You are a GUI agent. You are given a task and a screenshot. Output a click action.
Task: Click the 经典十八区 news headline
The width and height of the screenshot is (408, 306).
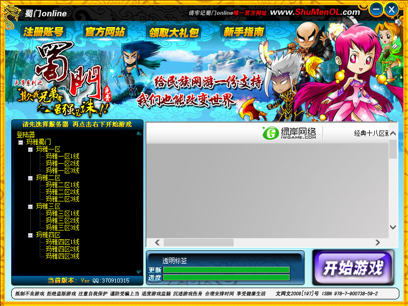tap(371, 134)
